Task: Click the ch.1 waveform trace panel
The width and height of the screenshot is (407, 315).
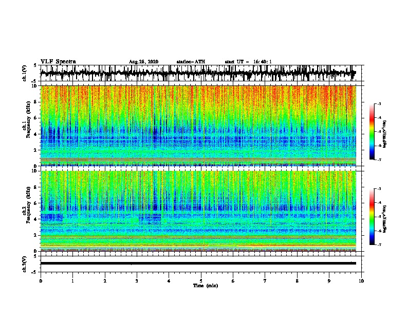Action: pos(201,73)
